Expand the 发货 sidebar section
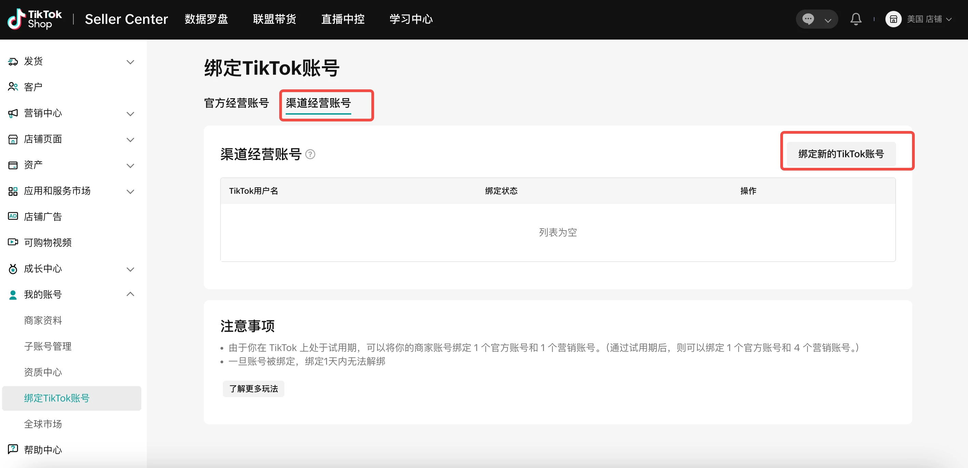968x468 pixels. coord(130,62)
